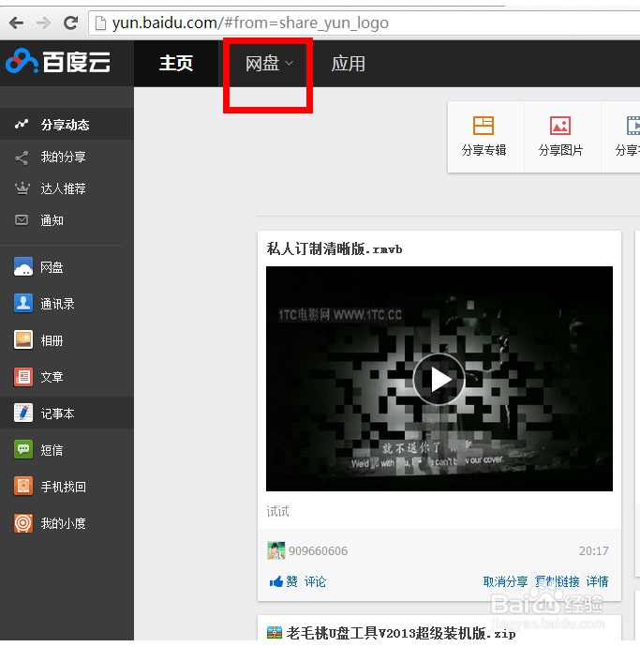Click the thumbs-up 赞 icon
The width and height of the screenshot is (640, 647).
[x=275, y=581]
